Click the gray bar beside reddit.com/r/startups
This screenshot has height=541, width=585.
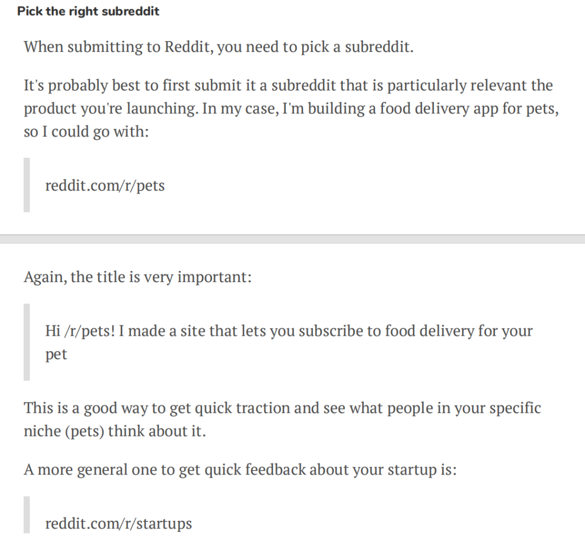[27, 515]
